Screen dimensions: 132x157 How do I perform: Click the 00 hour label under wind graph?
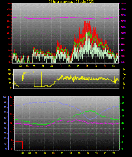(20, 66)
